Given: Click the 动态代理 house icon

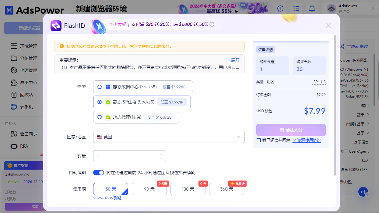Looking at the screenshot, I should [x=108, y=117].
